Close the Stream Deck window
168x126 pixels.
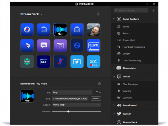[154, 4]
